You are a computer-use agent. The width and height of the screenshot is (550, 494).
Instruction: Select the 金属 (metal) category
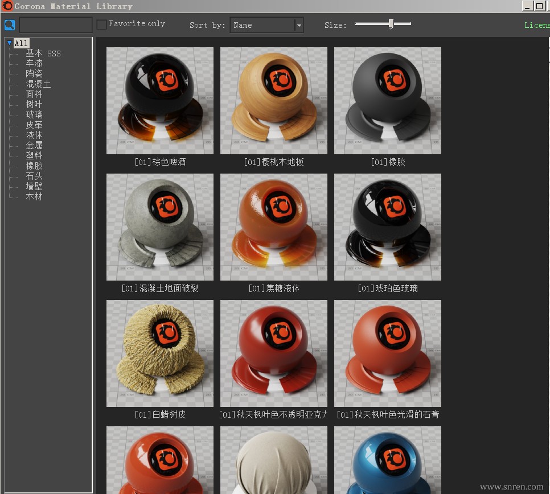coord(34,146)
